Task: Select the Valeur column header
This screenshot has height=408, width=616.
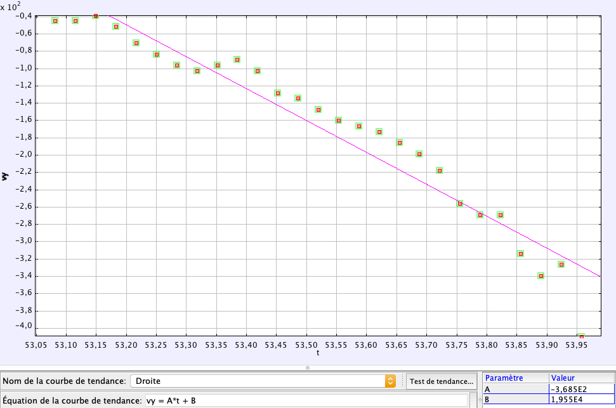Action: pos(581,378)
